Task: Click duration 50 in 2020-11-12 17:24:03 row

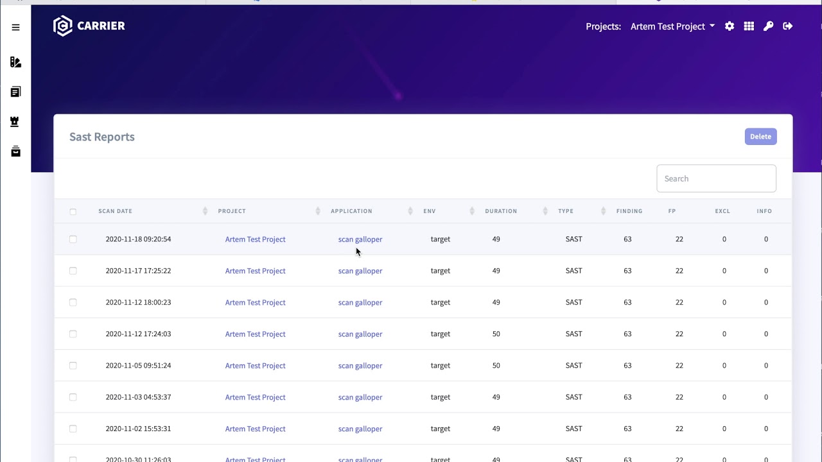Action: pyautogui.click(x=496, y=334)
